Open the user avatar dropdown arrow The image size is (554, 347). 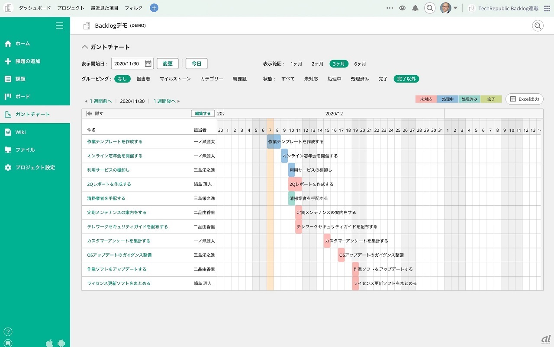click(x=455, y=8)
